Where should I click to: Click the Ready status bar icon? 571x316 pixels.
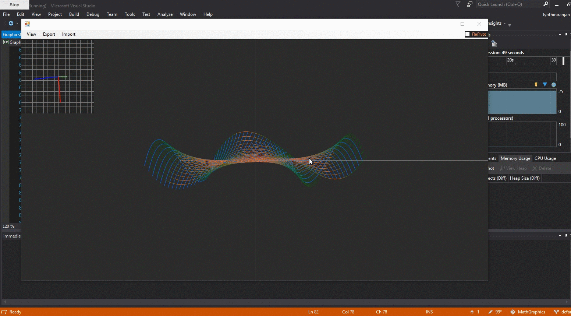(4, 312)
